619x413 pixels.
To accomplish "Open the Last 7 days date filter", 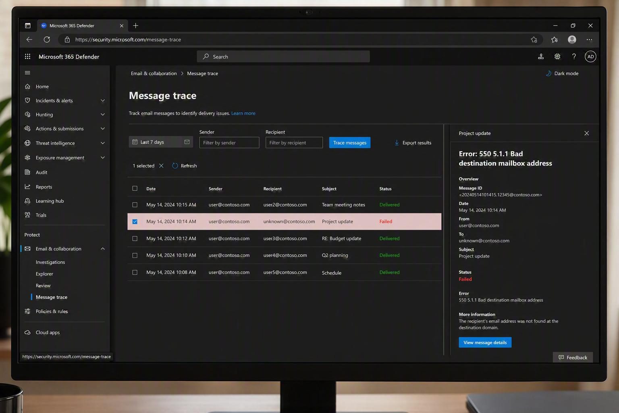I will (x=161, y=142).
